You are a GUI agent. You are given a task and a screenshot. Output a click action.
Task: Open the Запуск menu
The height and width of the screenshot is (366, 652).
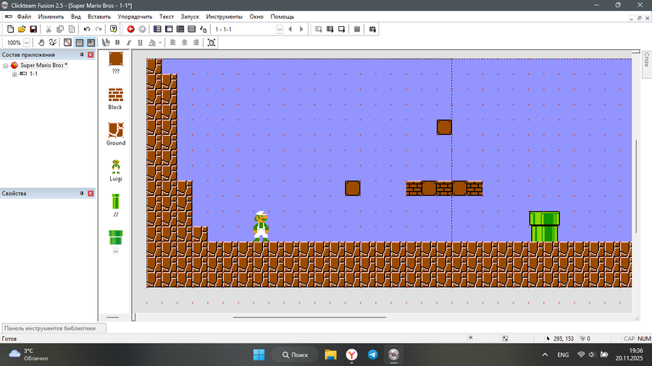pyautogui.click(x=190, y=17)
